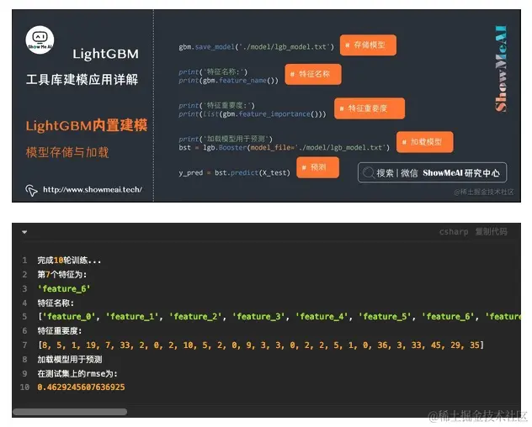Click the gbm.save_model code line
Viewport: 532px width, 427px height.
tap(256, 47)
